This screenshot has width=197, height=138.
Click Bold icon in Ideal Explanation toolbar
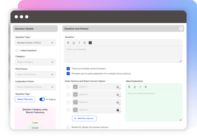(x=129, y=87)
